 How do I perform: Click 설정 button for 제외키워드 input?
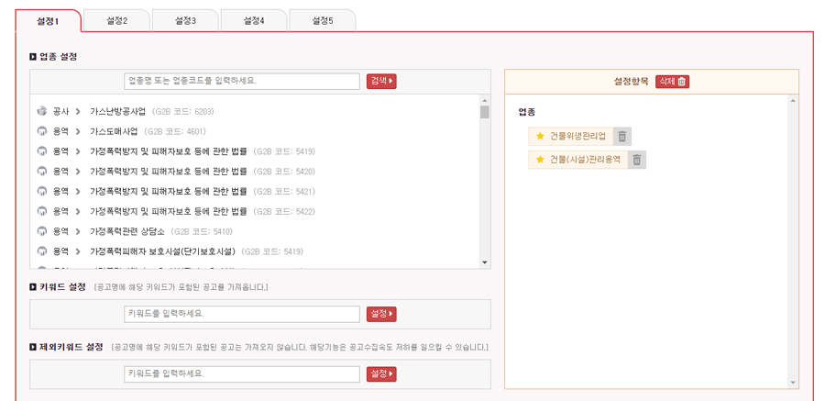coord(381,373)
